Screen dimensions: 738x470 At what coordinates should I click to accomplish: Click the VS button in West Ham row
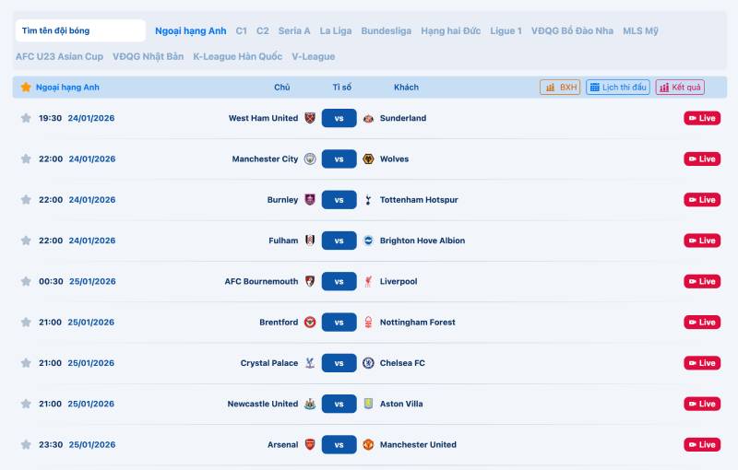(x=339, y=118)
